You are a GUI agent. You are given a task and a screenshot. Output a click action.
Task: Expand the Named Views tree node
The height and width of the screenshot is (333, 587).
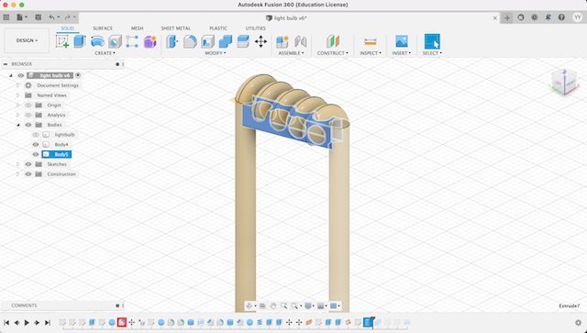tap(17, 95)
